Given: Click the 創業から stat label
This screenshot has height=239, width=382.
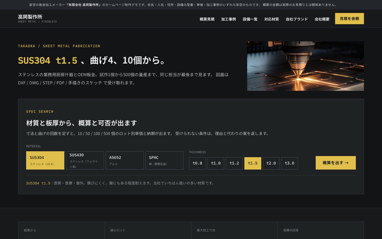Looking at the screenshot, I should [30, 230].
